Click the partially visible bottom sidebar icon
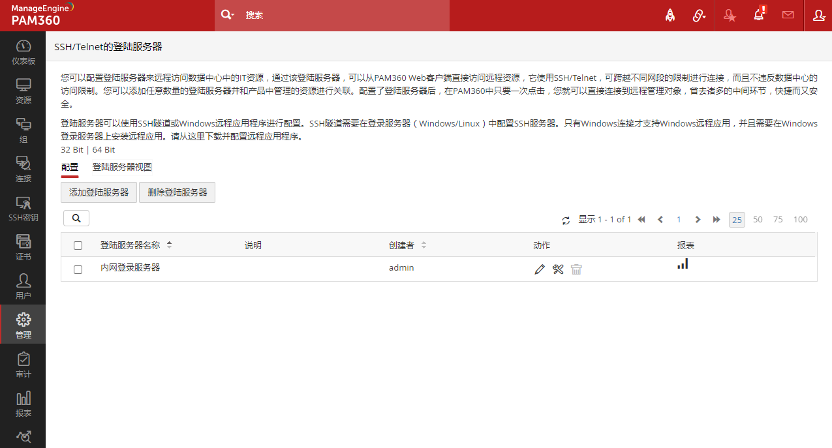 click(23, 437)
